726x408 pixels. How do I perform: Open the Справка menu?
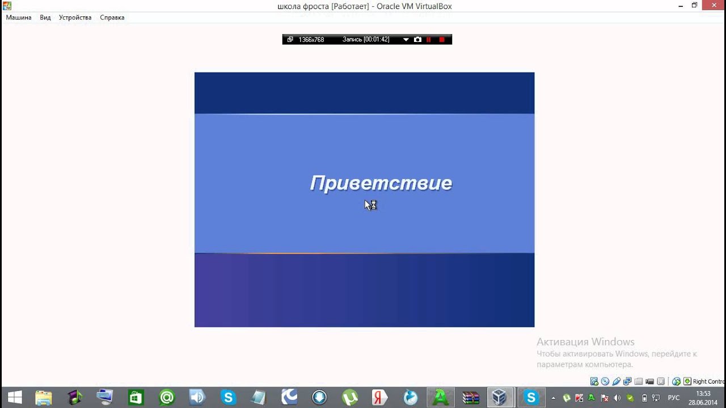[112, 18]
